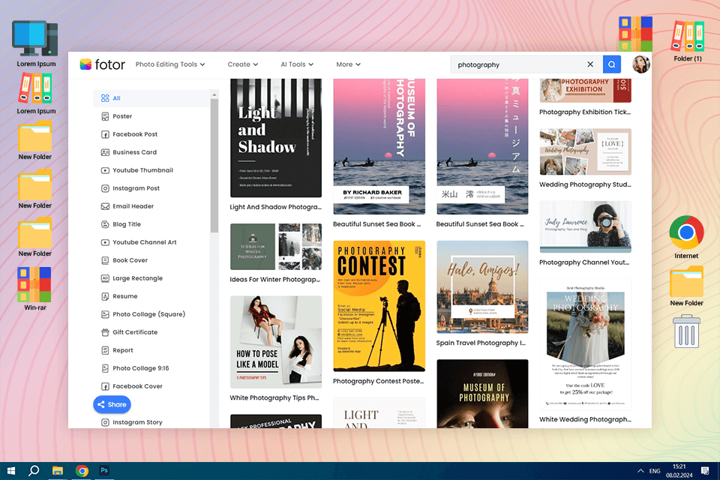Click the Resume icon
Image resolution: width=720 pixels, height=480 pixels.
pyautogui.click(x=105, y=296)
